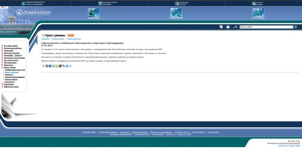This screenshot has height=150, width=302.
Task: Open Партнерам in the left sidebar
Action: (x=9, y=84)
